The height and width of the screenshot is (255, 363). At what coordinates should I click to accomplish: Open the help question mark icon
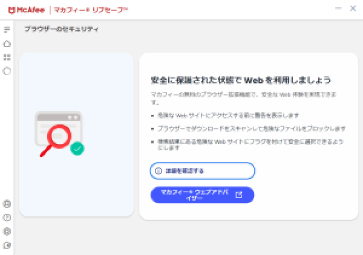coord(7,218)
